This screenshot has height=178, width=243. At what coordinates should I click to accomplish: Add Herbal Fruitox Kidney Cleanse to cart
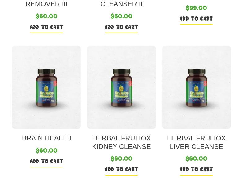tap(121, 169)
